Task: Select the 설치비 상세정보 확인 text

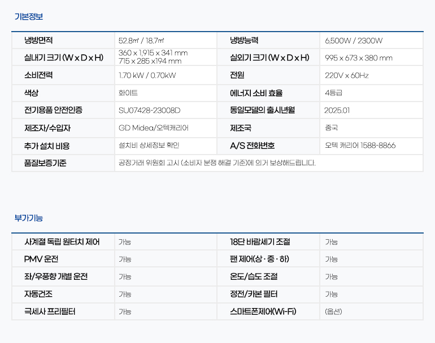Action: [x=149, y=146]
